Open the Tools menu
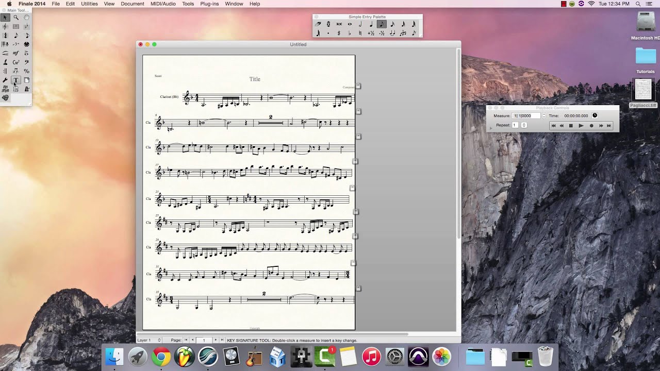The image size is (660, 371). click(188, 4)
